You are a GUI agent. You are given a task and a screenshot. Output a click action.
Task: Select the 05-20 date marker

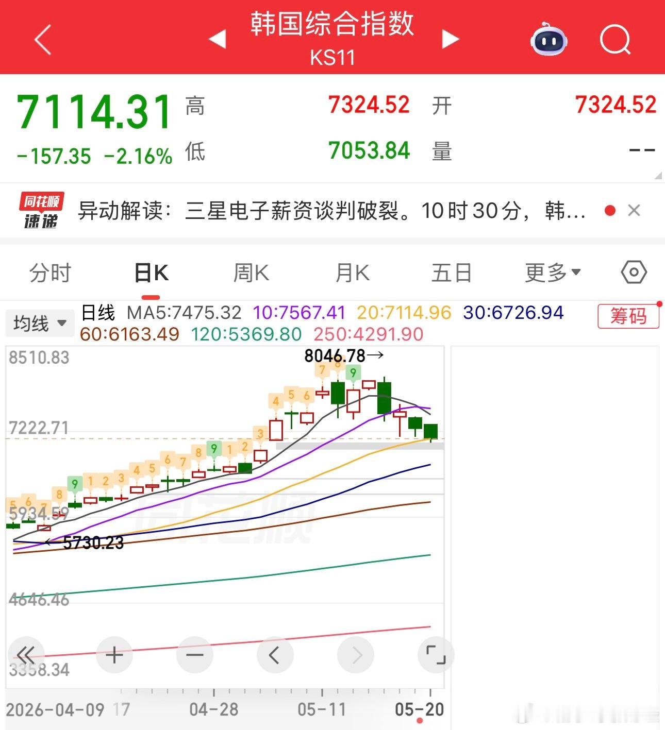click(x=420, y=709)
